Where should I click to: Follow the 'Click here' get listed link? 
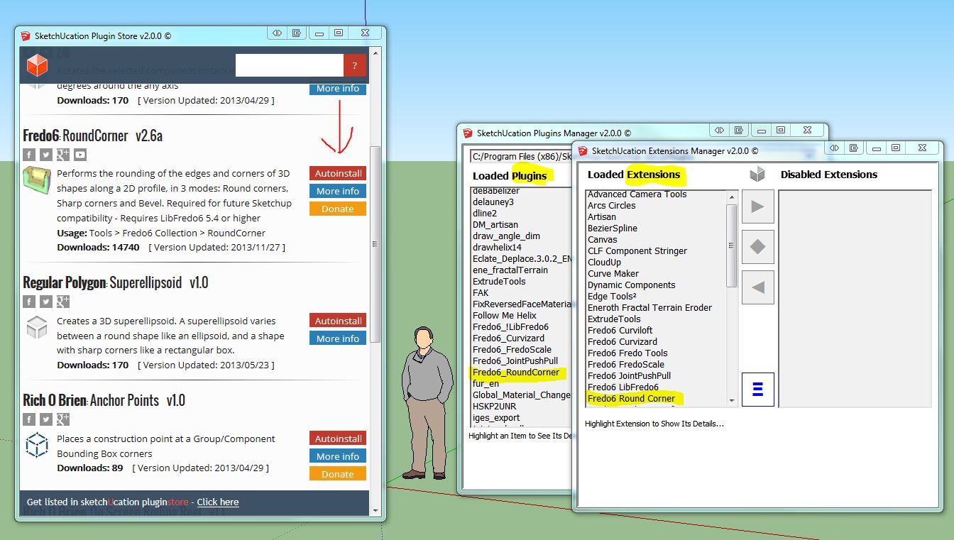(x=218, y=502)
